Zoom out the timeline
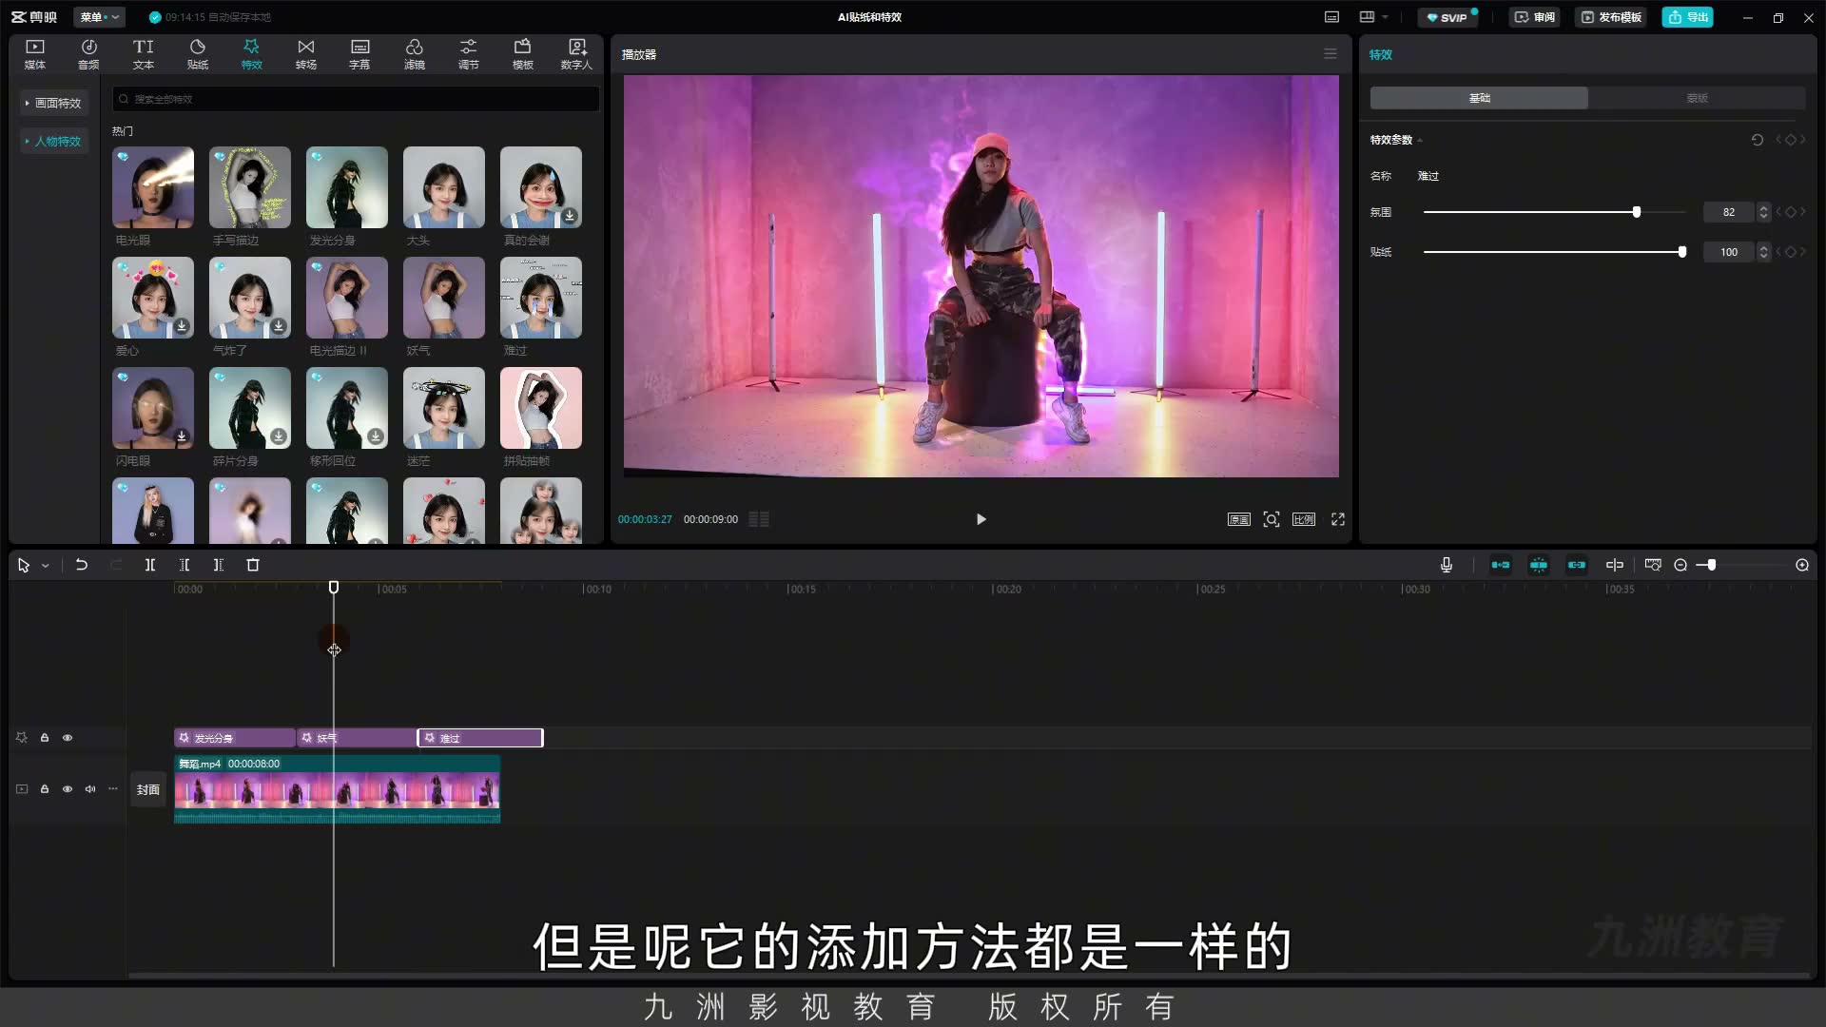This screenshot has width=1826, height=1027. pos(1680,565)
